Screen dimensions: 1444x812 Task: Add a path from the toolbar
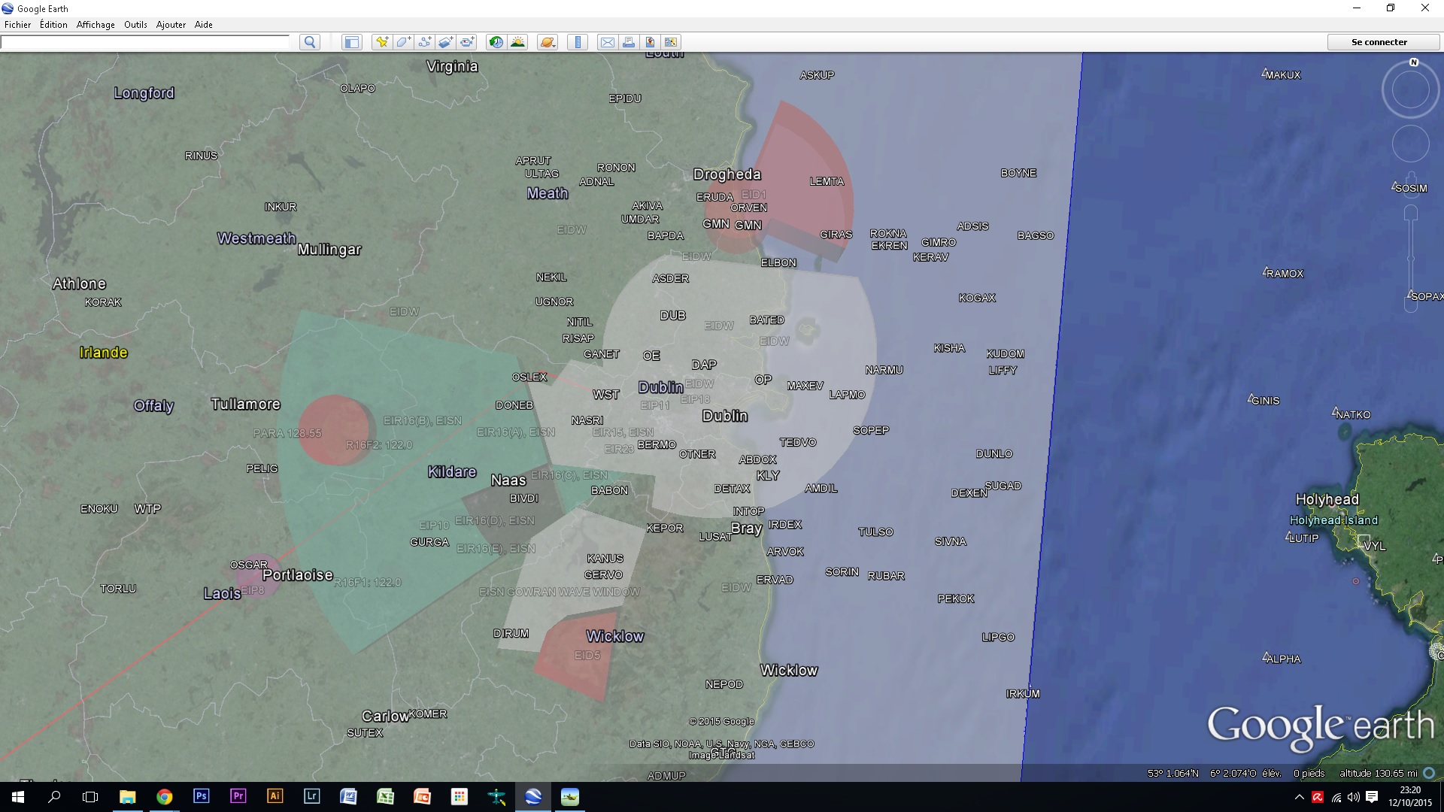pyautogui.click(x=425, y=42)
